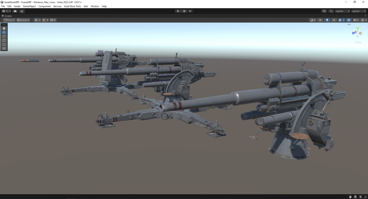The height and width of the screenshot is (199, 368).
Task: Open the GameObject menu
Action: (x=29, y=6)
